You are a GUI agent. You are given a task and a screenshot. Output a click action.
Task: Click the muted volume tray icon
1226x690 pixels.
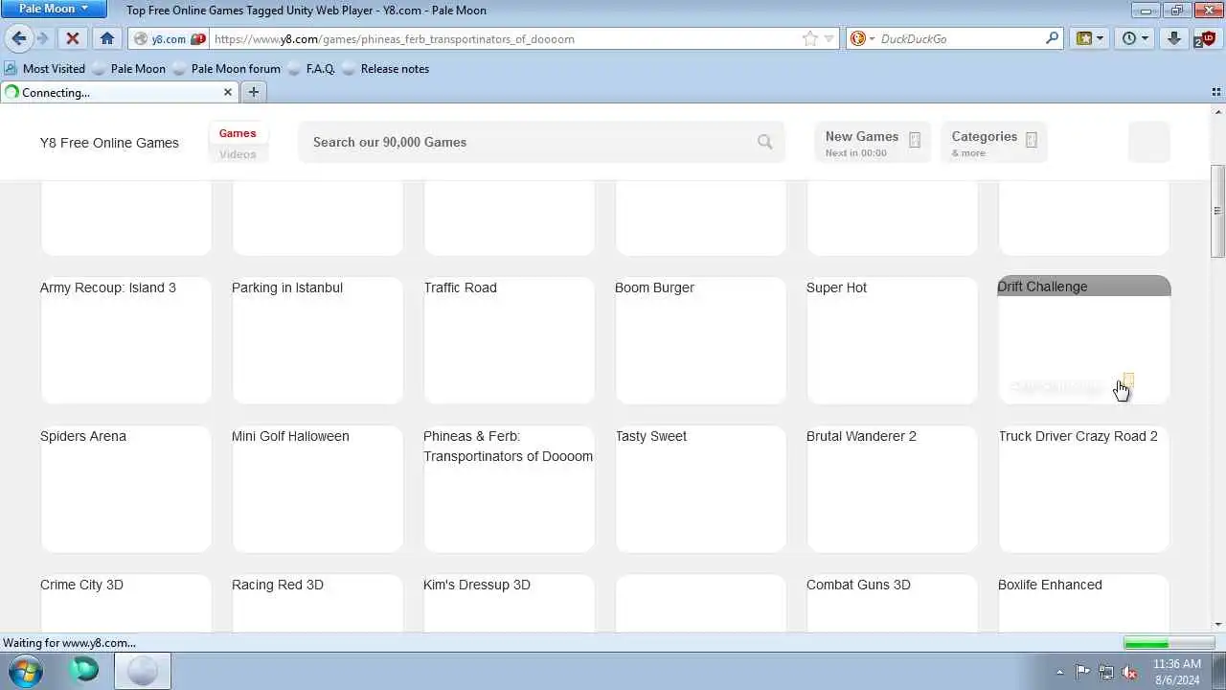pyautogui.click(x=1130, y=672)
